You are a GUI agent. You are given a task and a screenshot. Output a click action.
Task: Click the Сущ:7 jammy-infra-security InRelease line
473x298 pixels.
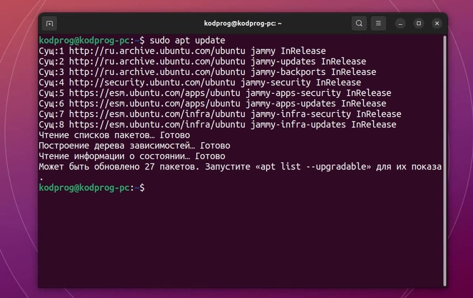tap(220, 114)
